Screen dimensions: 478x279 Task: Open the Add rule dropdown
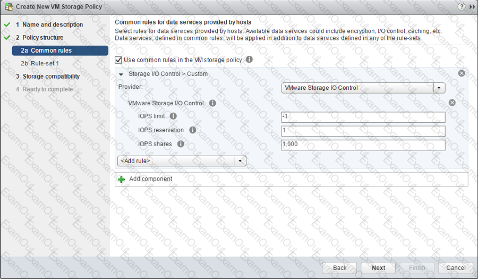click(182, 161)
